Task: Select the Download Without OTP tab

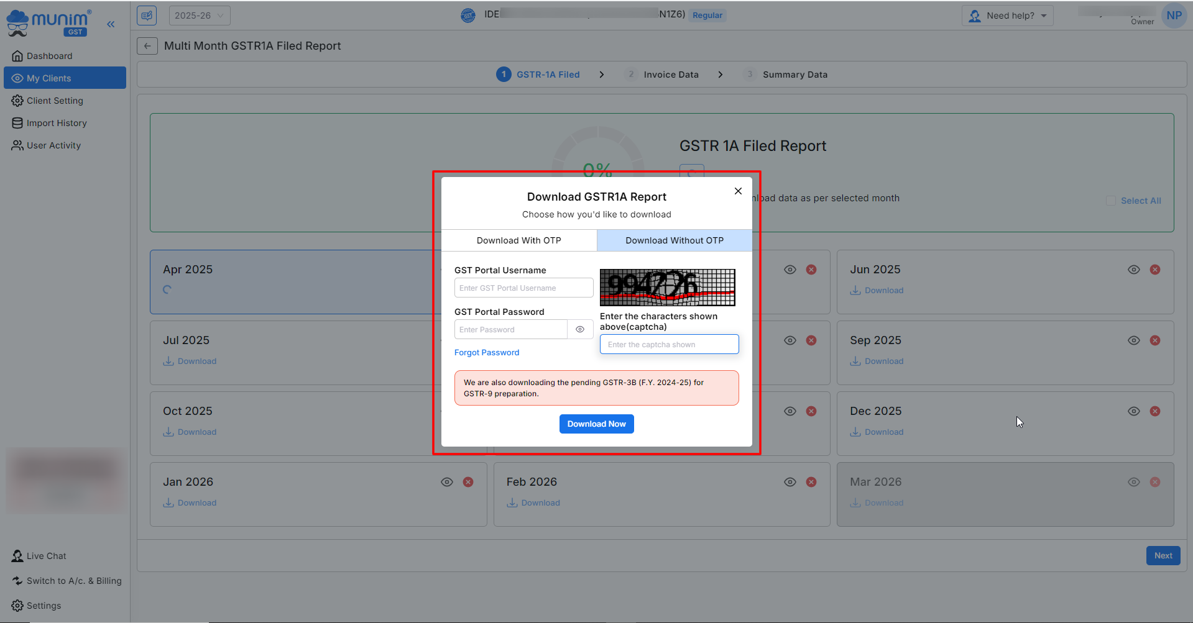Action: (674, 240)
